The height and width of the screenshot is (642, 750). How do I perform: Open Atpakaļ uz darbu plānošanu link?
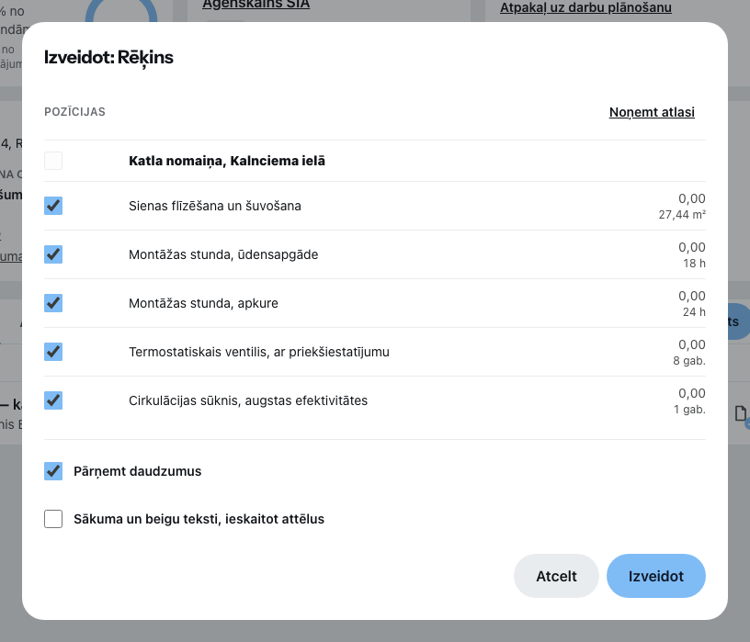tap(585, 7)
